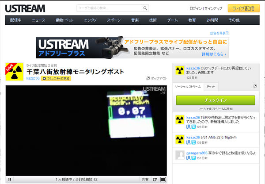This screenshot has height=184, width=265.
Task: Click USTREAM LIVE watermark logo in player
Action: click(x=154, y=90)
